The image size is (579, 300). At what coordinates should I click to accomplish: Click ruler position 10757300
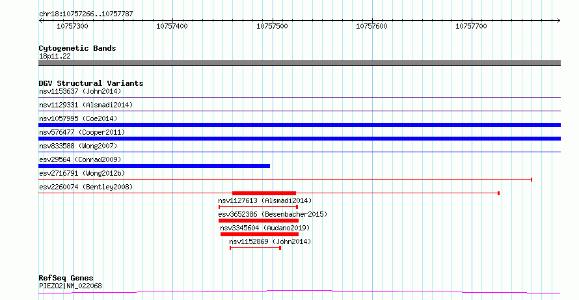coord(72,26)
